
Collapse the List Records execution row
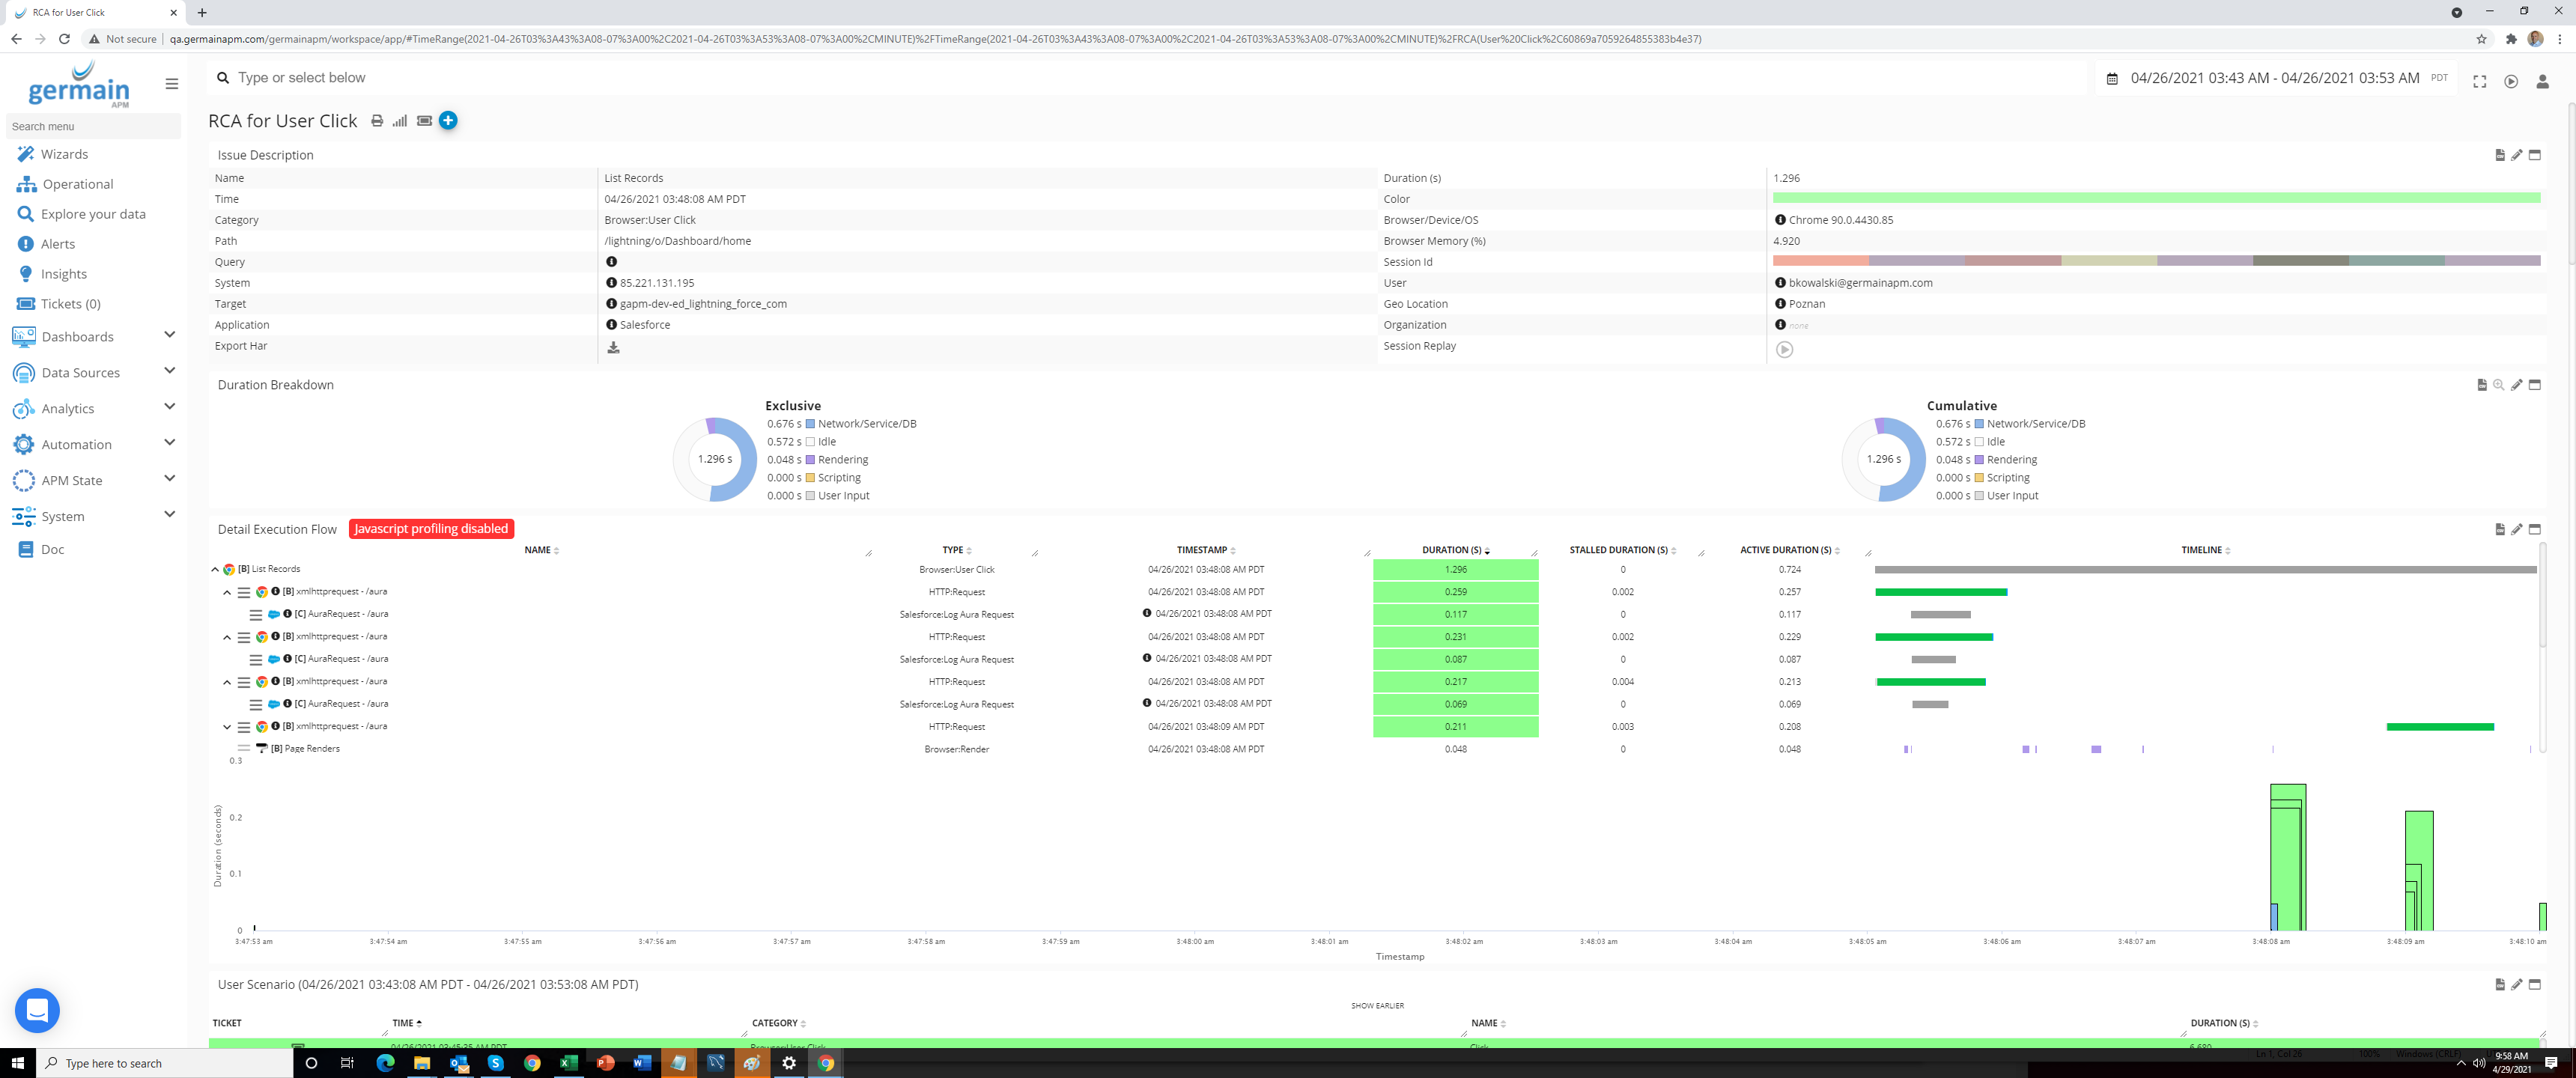[x=215, y=569]
